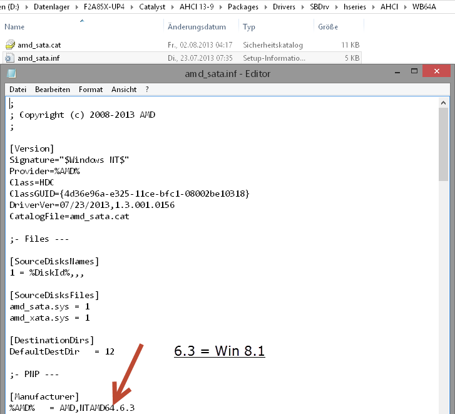Sort by the Größe column header
Screen dimensions: 455x414
click(328, 27)
